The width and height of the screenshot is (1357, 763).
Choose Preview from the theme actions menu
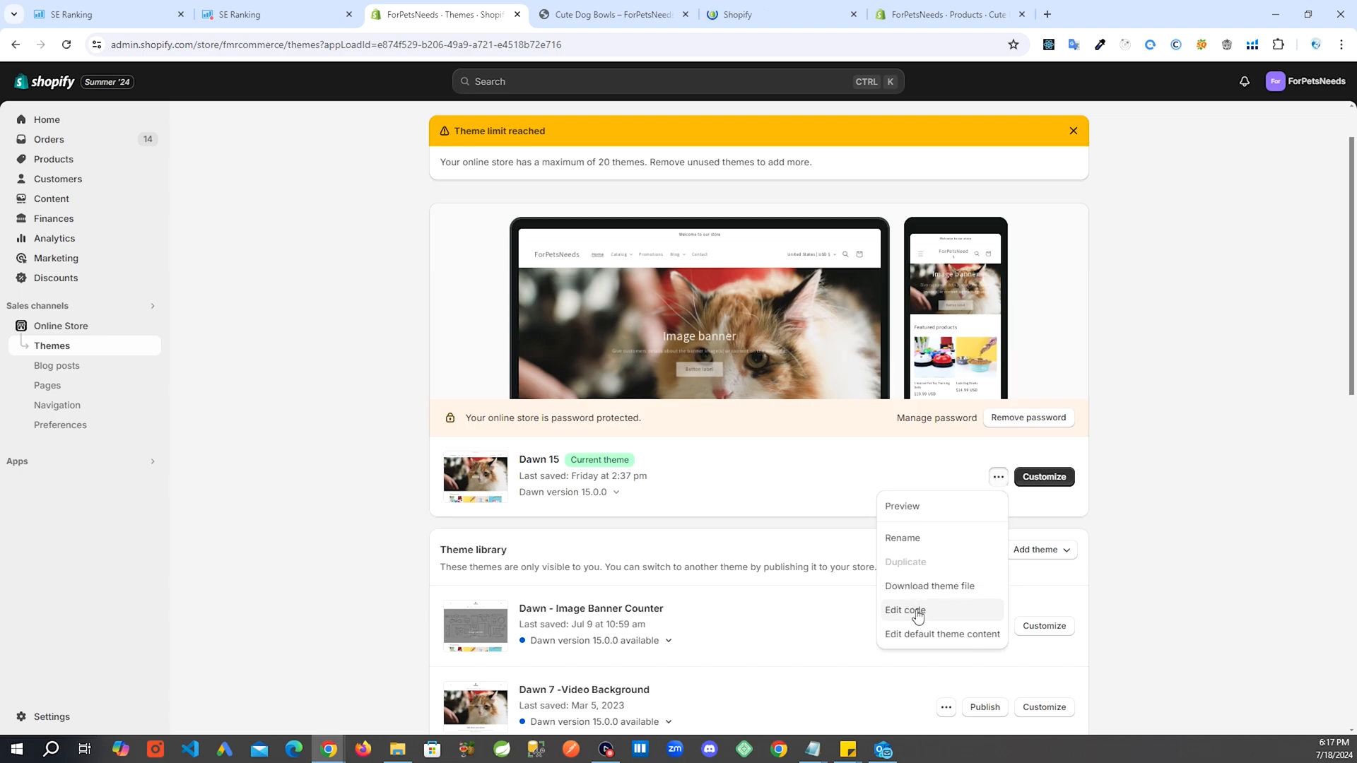tap(942, 507)
